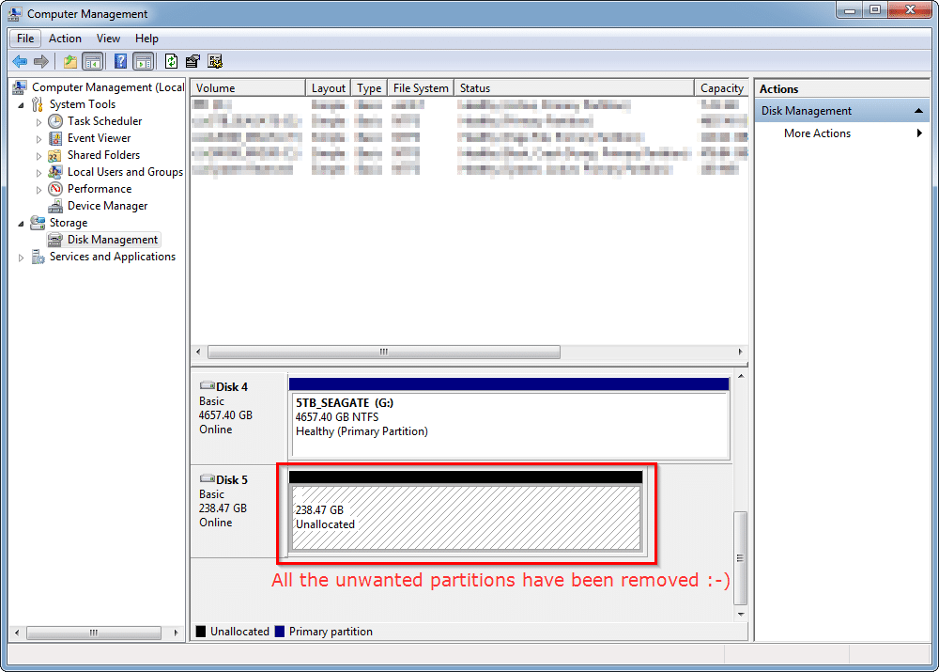Expand the Task Scheduler node
Viewport: 939px width, 672px height.
coord(38,121)
